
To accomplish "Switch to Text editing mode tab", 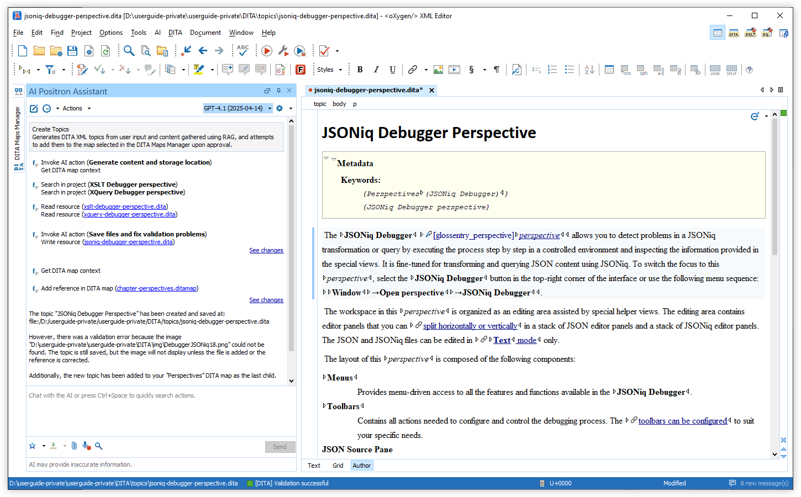I will [314, 466].
